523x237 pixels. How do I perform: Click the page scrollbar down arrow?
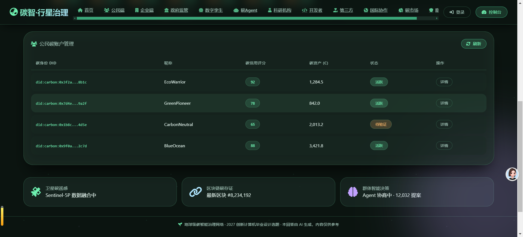[x=520, y=234]
